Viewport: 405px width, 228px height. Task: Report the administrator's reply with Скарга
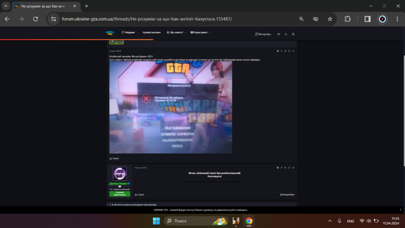coord(139,195)
